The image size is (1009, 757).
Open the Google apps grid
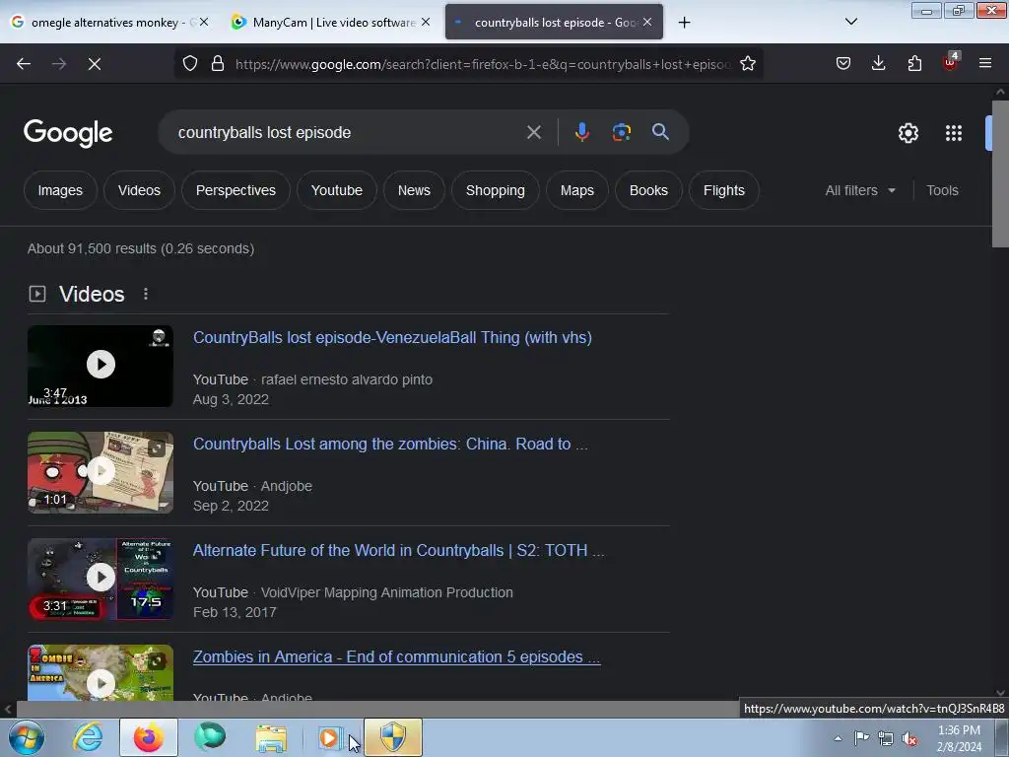coord(954,133)
